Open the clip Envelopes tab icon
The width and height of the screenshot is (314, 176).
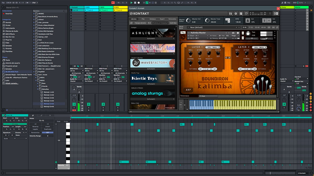tap(41, 115)
